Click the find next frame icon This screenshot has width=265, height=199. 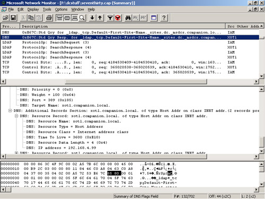[136, 18]
